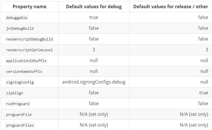Click the debug default value for debuggable

coord(93,17)
